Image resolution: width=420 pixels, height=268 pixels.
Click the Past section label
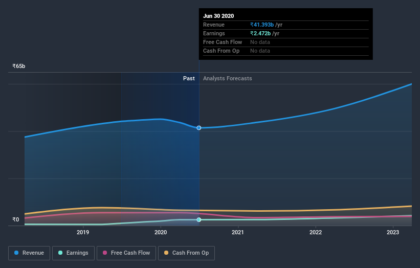(189, 78)
